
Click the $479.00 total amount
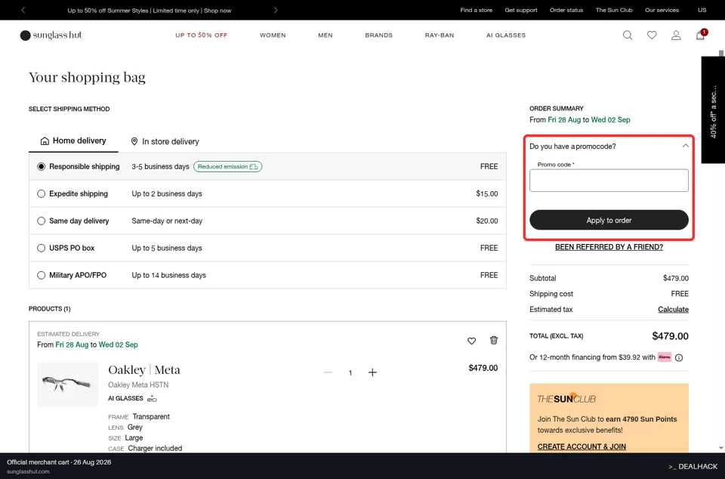(x=670, y=336)
